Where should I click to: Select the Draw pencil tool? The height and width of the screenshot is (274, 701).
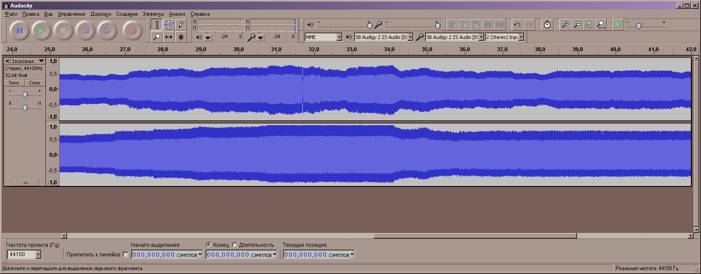pos(181,25)
